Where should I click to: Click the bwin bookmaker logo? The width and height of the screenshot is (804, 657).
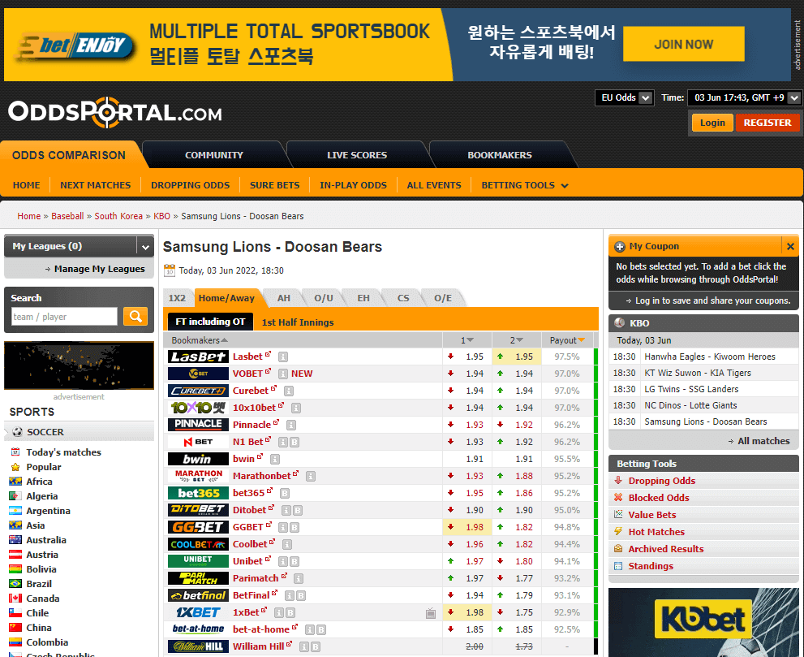tap(198, 459)
